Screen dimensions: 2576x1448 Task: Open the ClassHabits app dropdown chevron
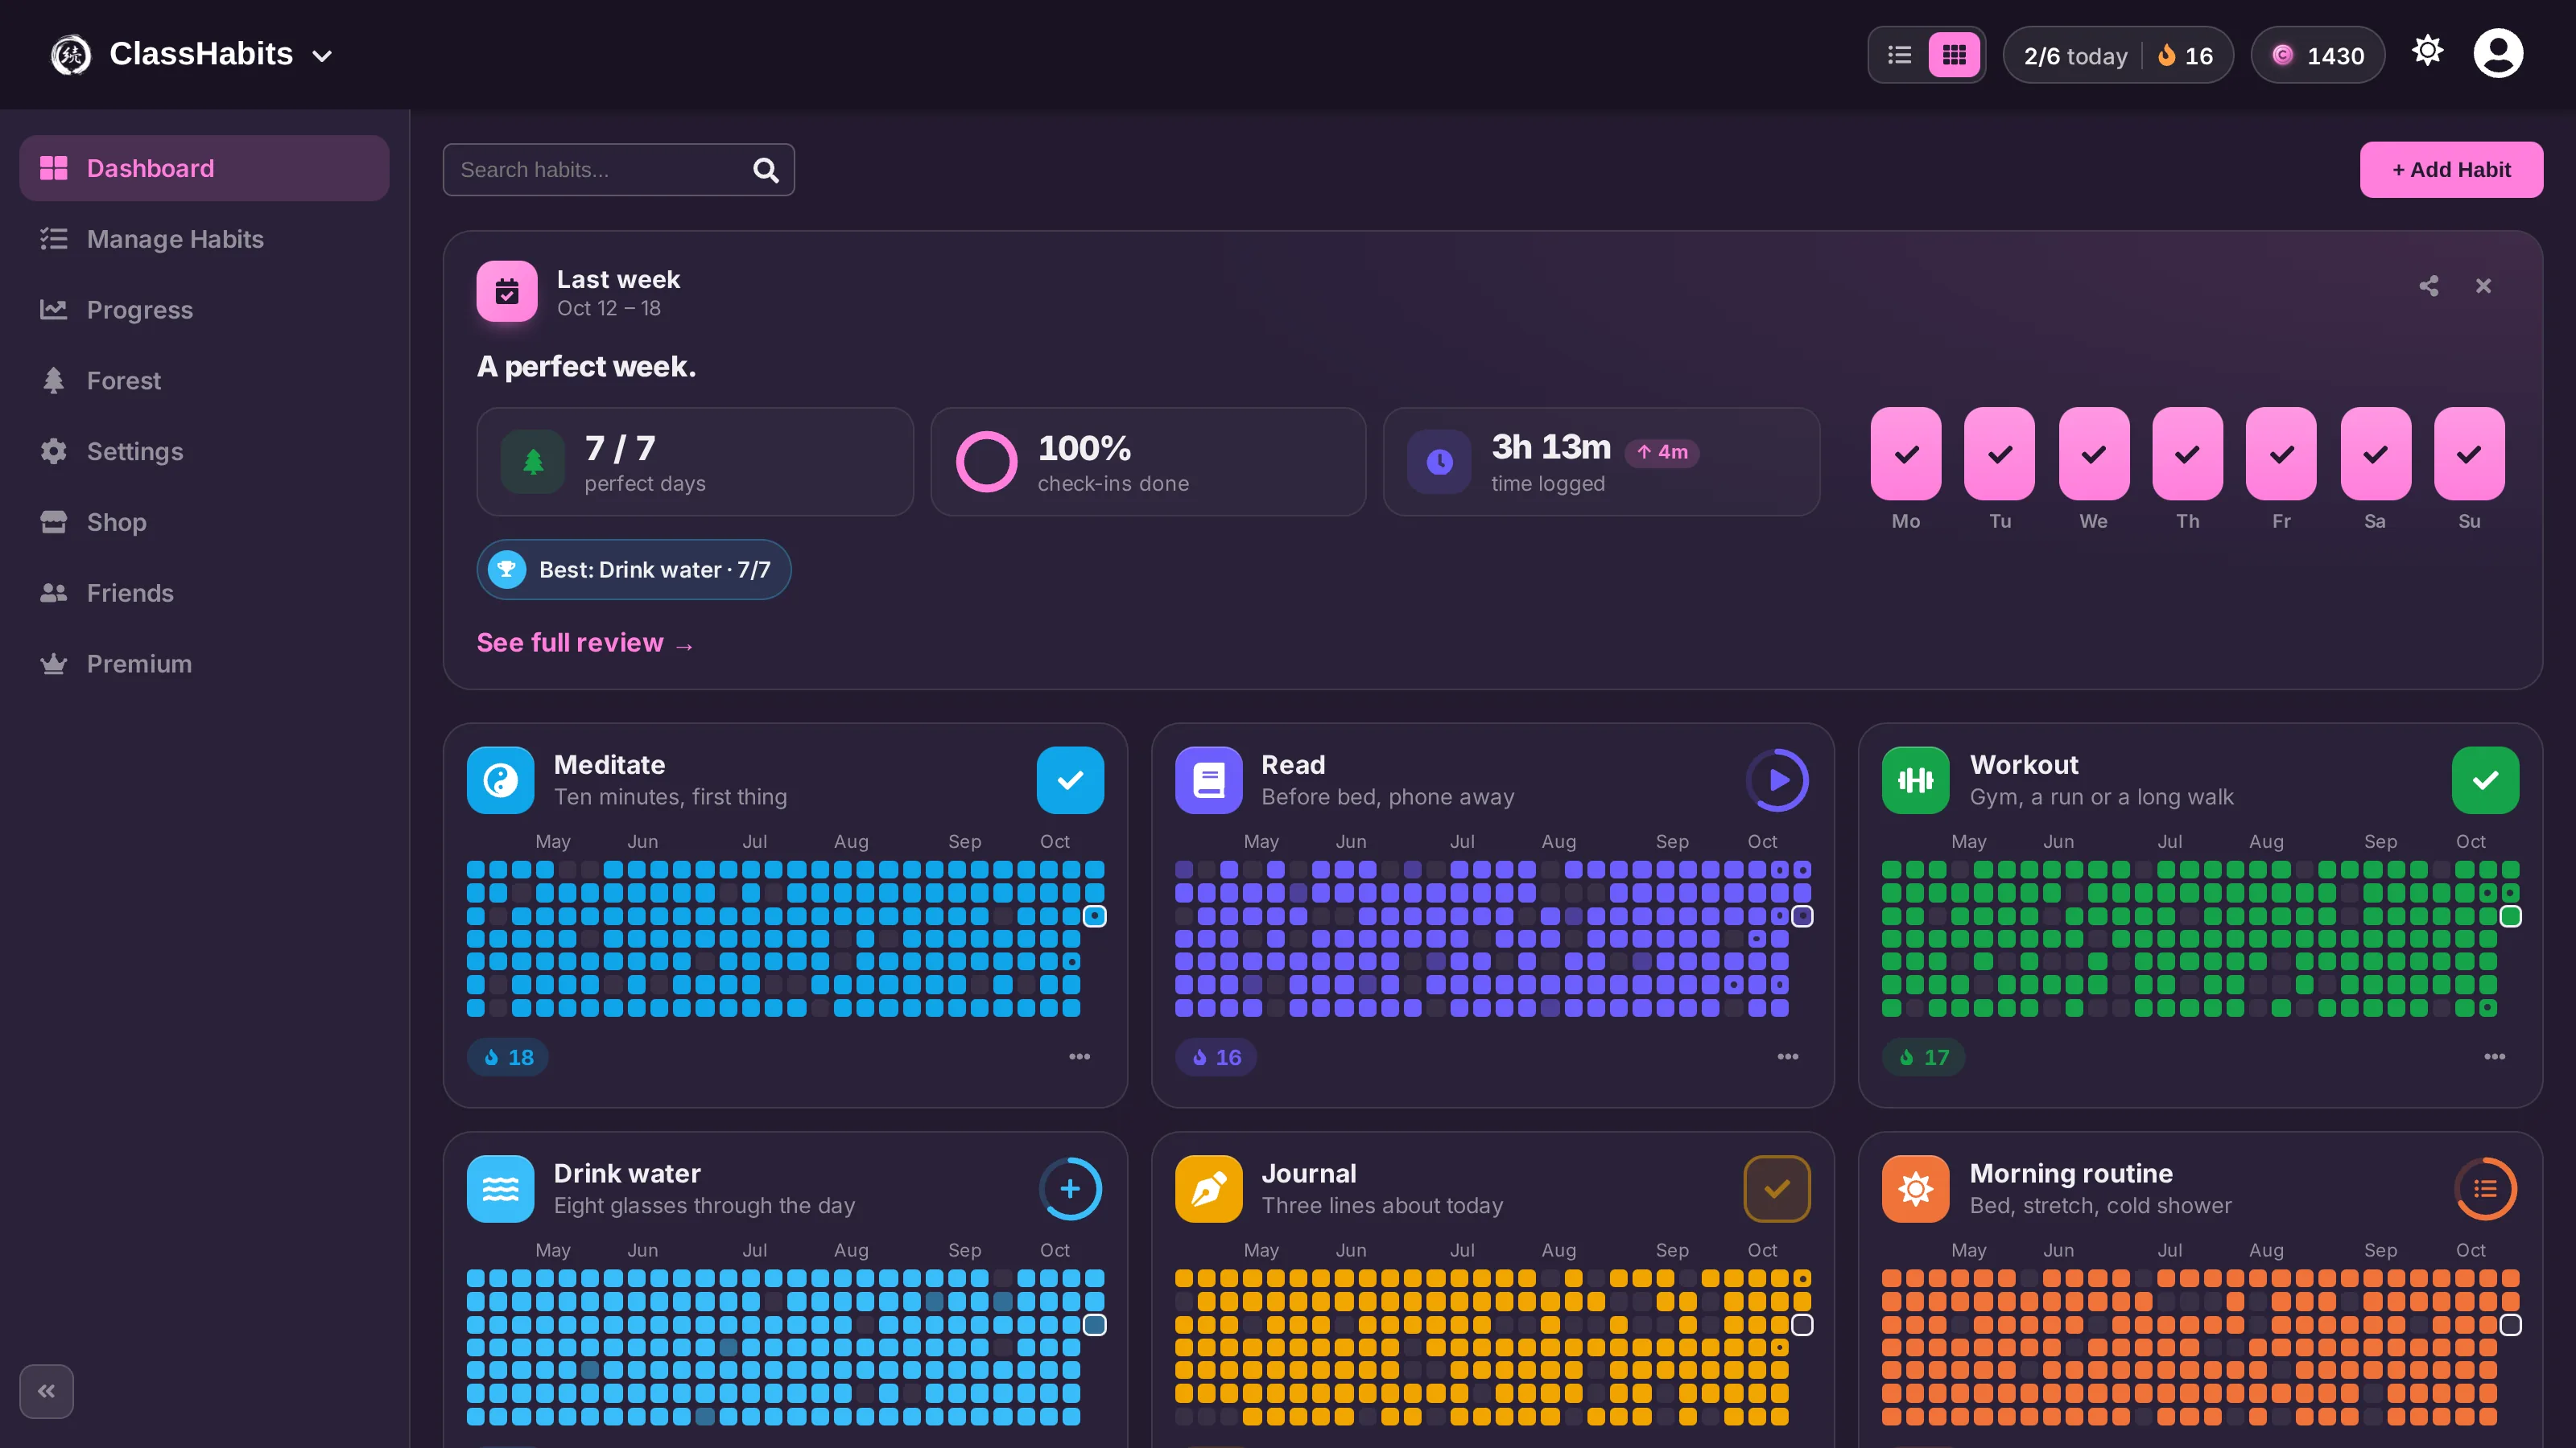point(322,56)
